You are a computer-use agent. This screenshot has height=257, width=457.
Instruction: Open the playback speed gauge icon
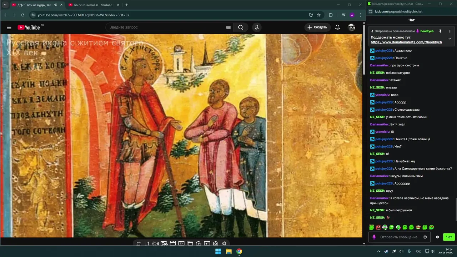click(199, 243)
